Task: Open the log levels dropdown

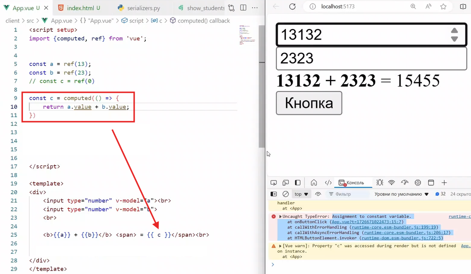Action: click(402, 194)
